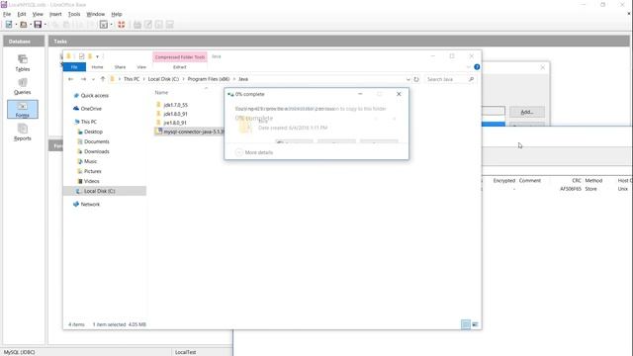Open the File tab in Explorer ribbon
The image size is (633, 356).
click(74, 67)
